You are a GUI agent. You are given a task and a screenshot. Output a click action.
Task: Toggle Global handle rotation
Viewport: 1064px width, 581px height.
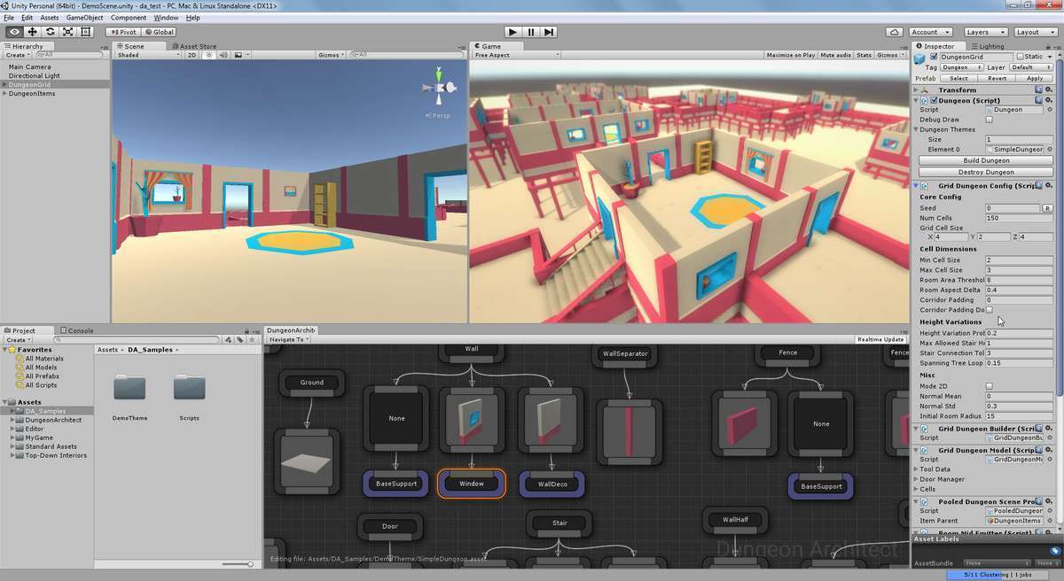pos(160,32)
